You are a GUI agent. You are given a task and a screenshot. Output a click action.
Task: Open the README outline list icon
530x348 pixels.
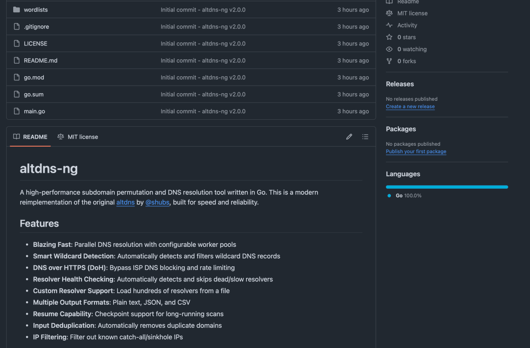(365, 137)
